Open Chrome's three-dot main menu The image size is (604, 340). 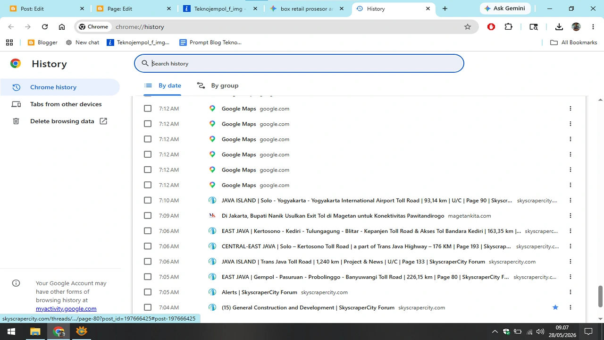click(593, 27)
